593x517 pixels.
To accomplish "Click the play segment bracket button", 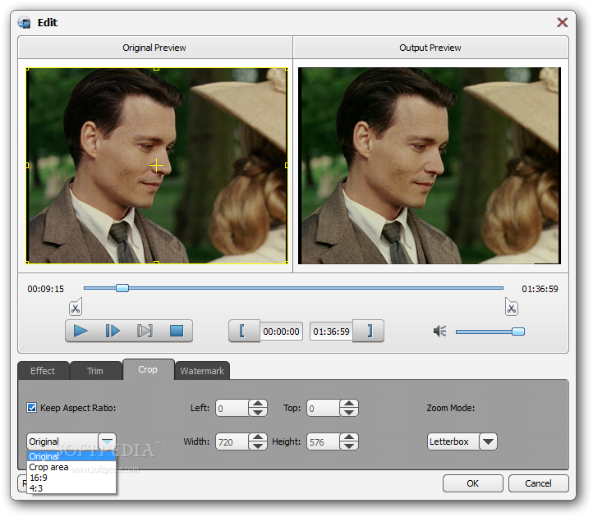I will [x=145, y=331].
